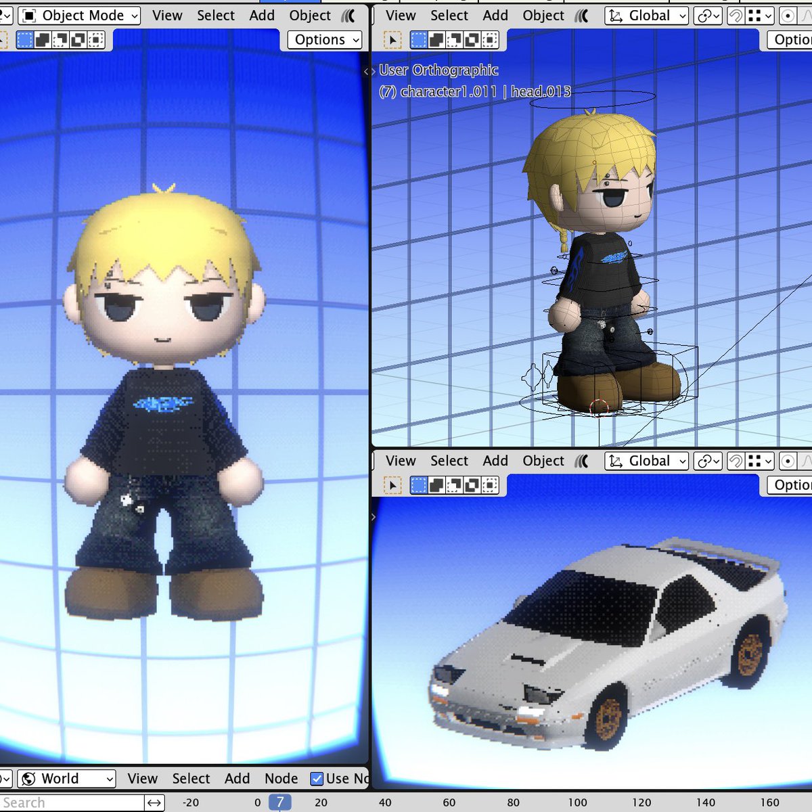This screenshot has width=812, height=812.
Task: Select Tweak tool icon in top-right viewport
Action: (392, 41)
